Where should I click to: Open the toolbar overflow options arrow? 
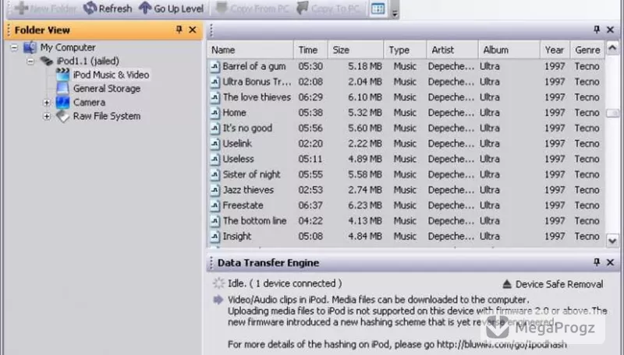(395, 13)
